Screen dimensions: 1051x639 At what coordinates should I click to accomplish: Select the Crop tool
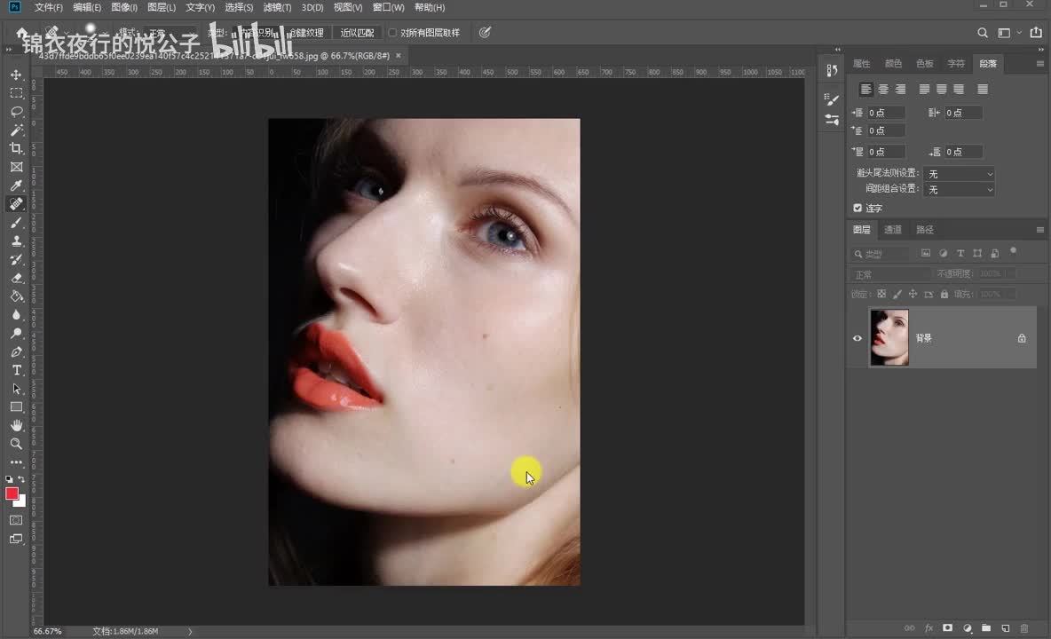tap(16, 148)
